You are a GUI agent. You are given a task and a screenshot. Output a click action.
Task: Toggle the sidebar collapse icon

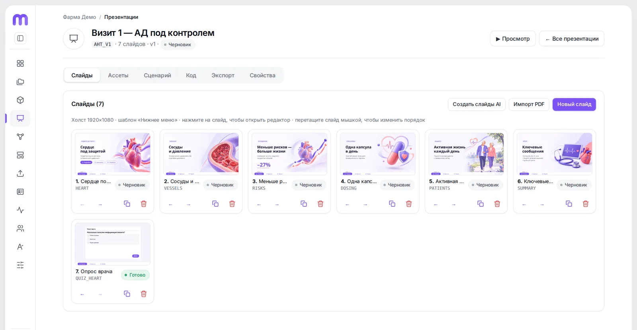(x=20, y=38)
